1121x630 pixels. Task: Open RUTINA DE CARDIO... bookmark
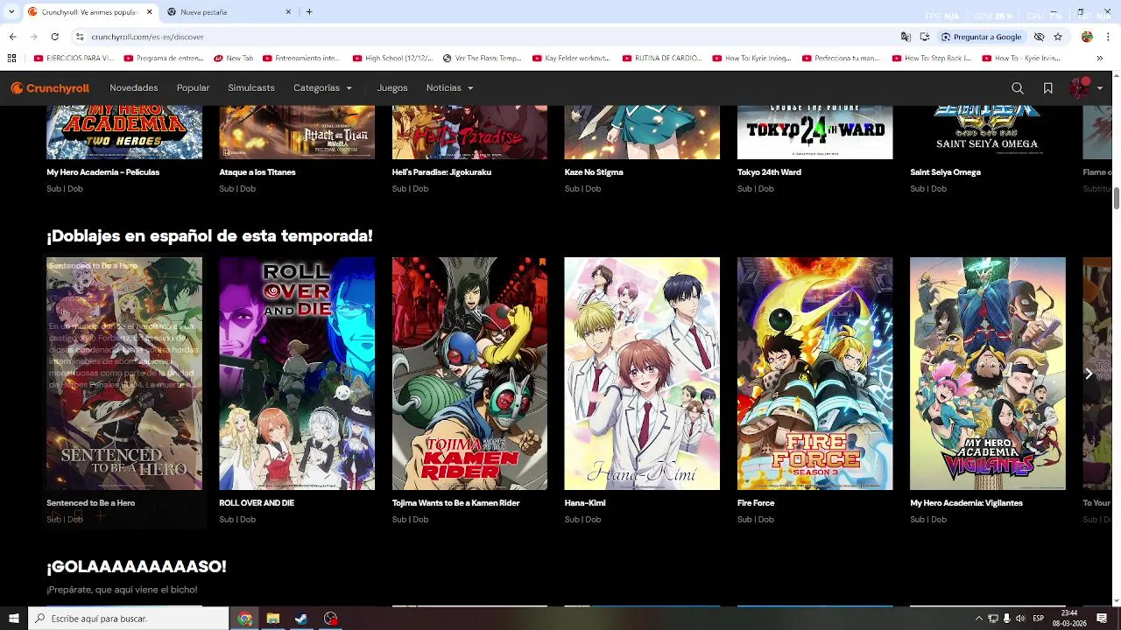662,59
